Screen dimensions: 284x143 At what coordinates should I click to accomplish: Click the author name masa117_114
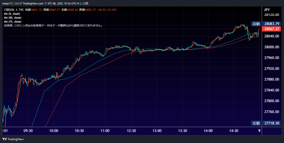[x=10, y=3]
